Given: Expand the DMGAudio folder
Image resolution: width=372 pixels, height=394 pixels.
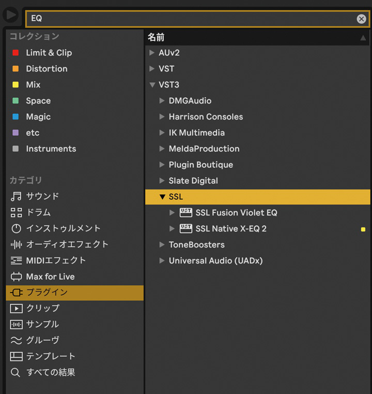Looking at the screenshot, I should (x=162, y=101).
